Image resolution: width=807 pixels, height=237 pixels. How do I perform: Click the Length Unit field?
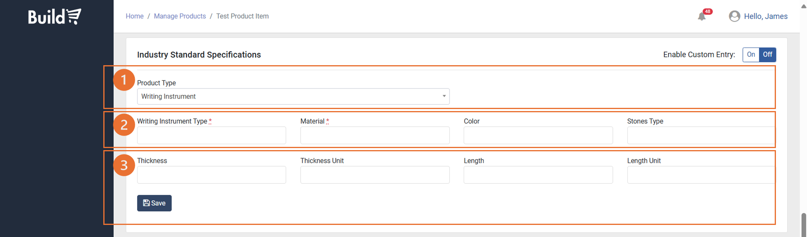(700, 175)
